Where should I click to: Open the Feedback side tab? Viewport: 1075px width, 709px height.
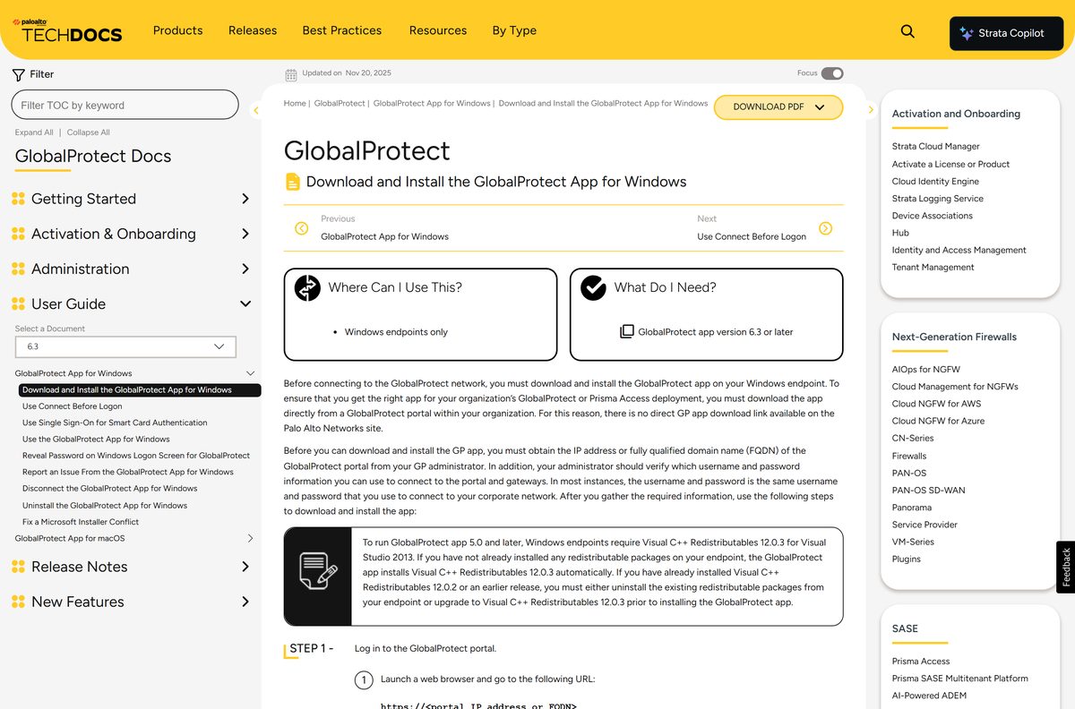click(x=1066, y=568)
